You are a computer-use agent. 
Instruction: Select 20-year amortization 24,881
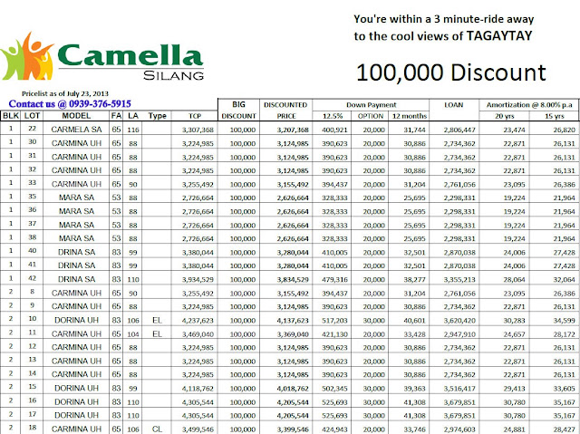515,429
